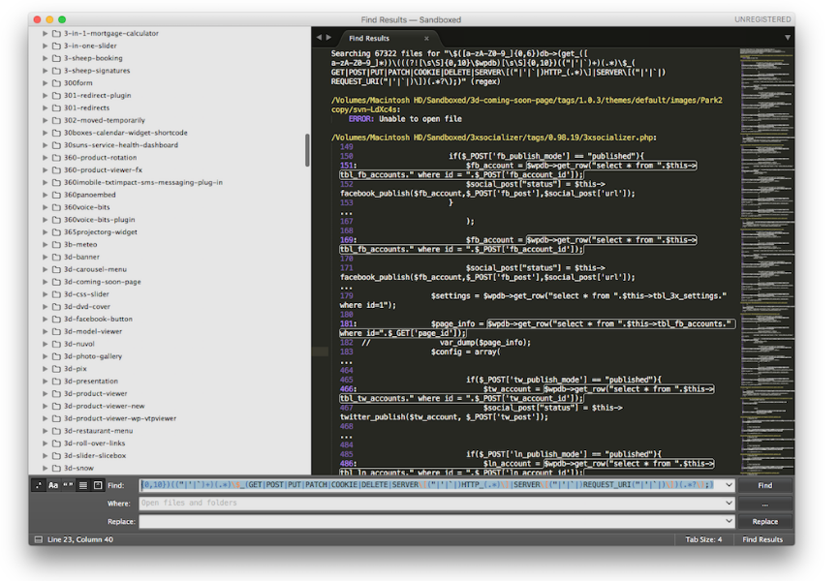The width and height of the screenshot is (840, 581).
Task: Select the 3d-coming-soon-page folder icon
Action: coord(56,282)
